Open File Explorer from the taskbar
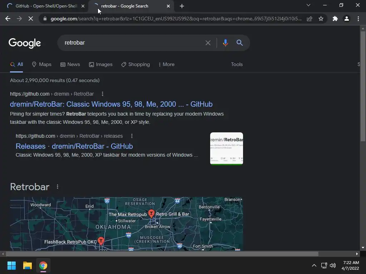Screen dimensions: 366x274 coord(27,265)
